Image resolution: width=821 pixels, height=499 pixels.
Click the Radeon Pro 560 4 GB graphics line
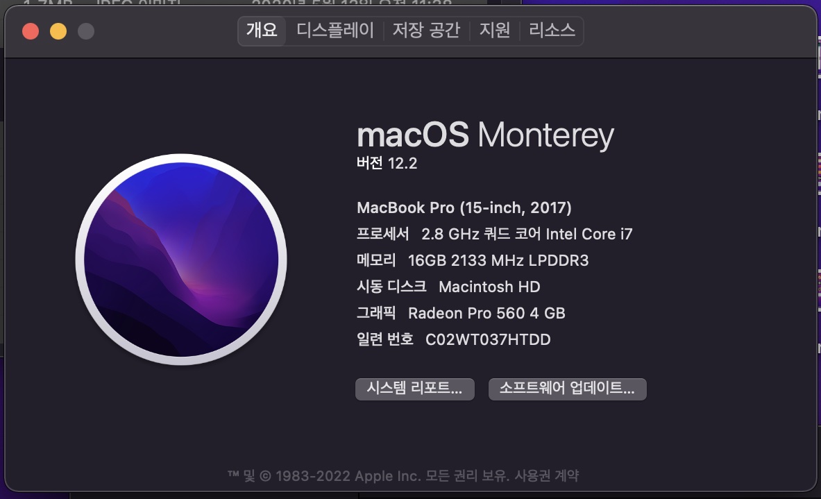click(x=486, y=313)
